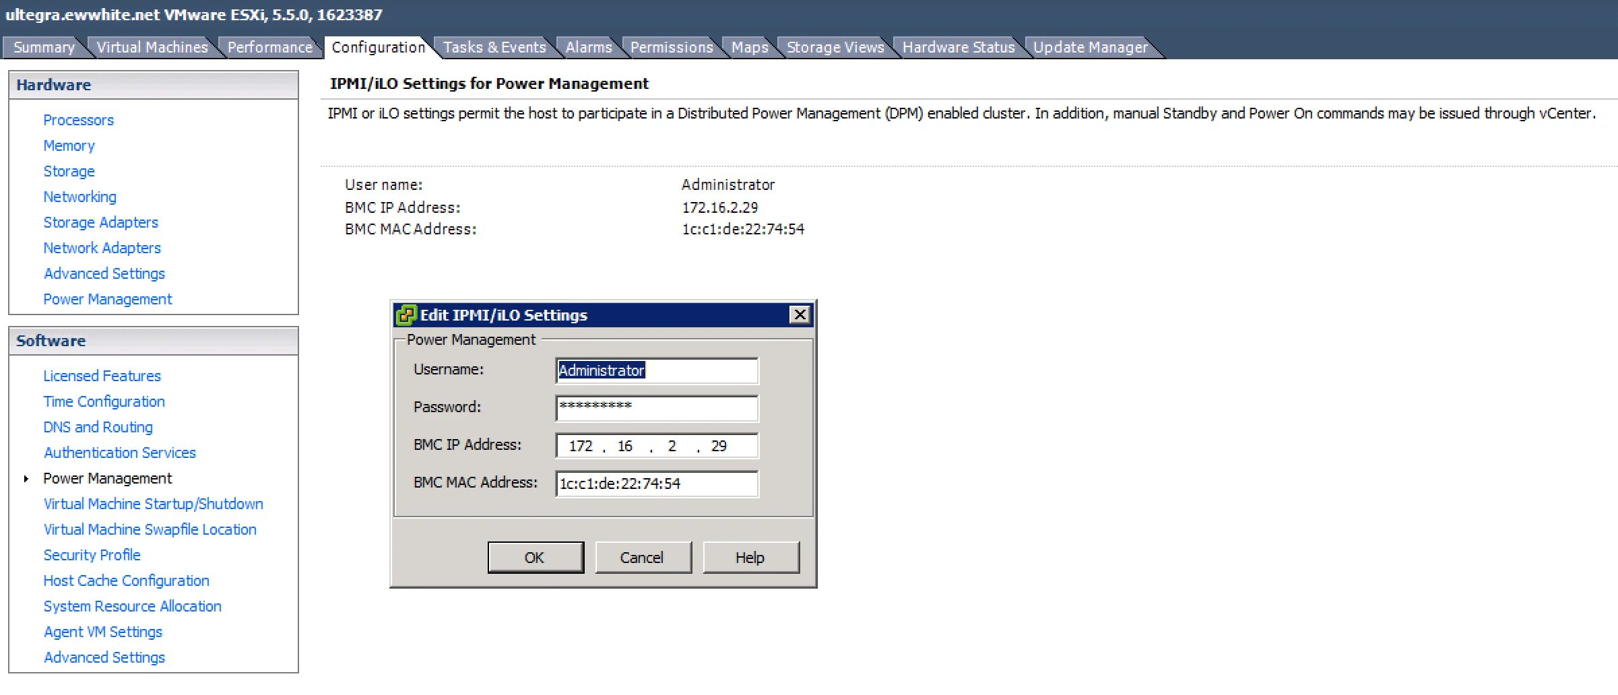
Task: Click the third octet 2 of BMC IP
Action: [x=672, y=446]
